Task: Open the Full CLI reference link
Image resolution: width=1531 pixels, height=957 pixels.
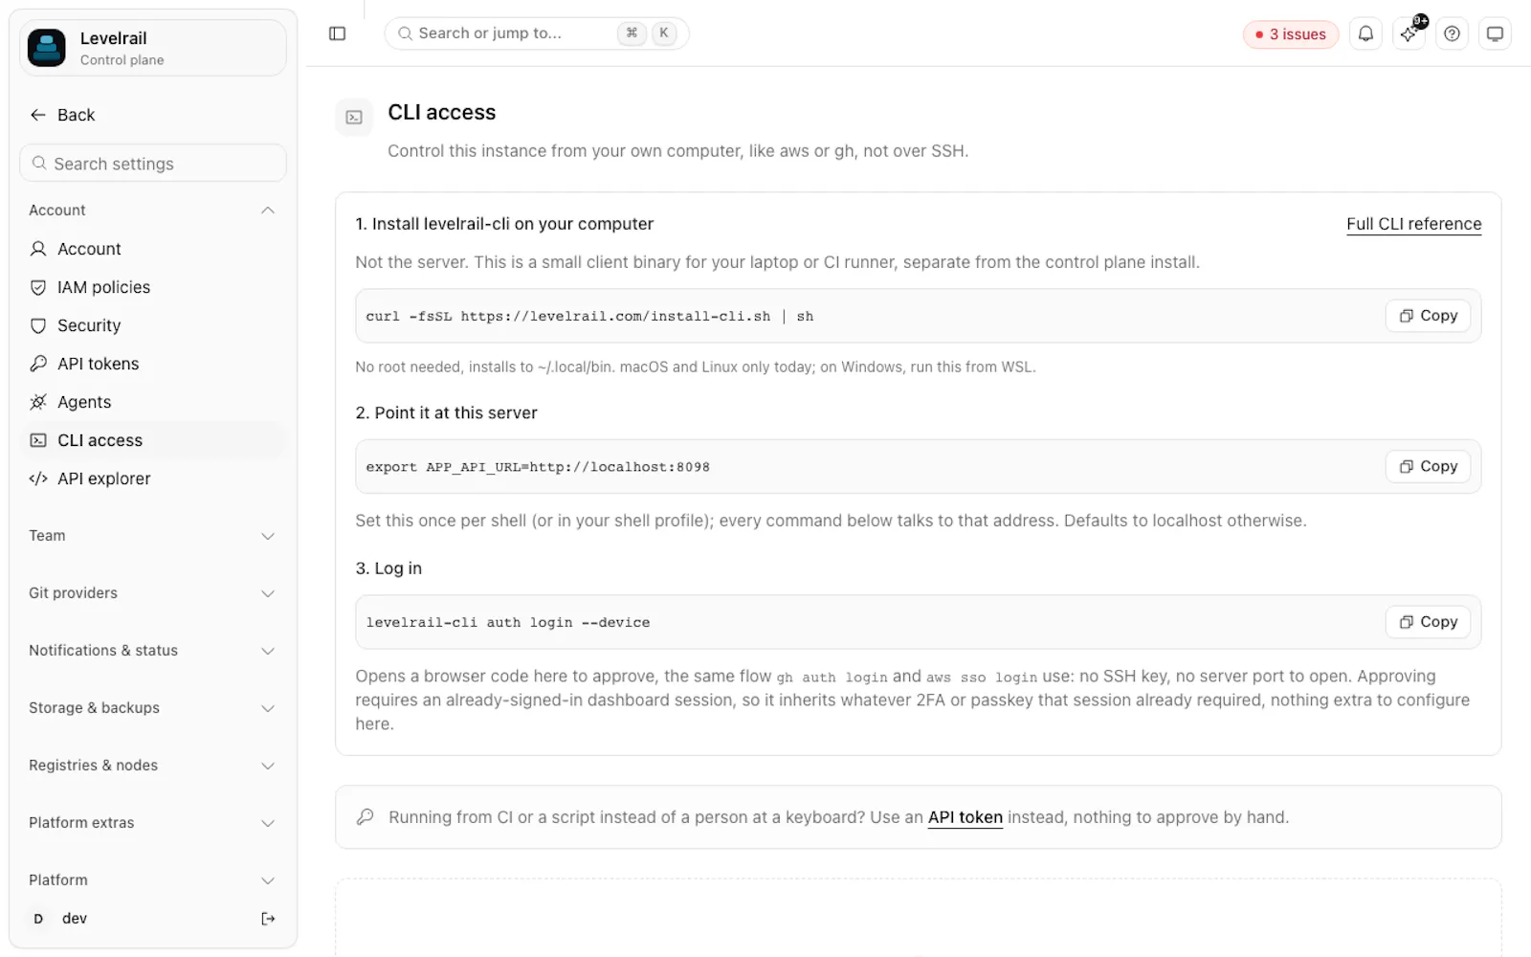Action: pyautogui.click(x=1413, y=224)
